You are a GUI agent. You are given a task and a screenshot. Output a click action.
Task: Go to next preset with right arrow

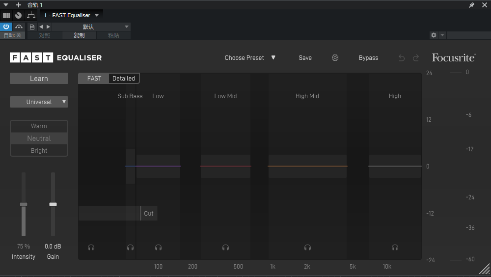(x=48, y=27)
